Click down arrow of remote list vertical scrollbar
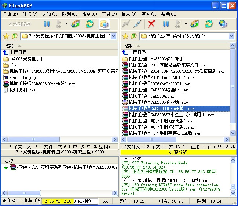Viewport: 238px width, 206px height. (233, 133)
